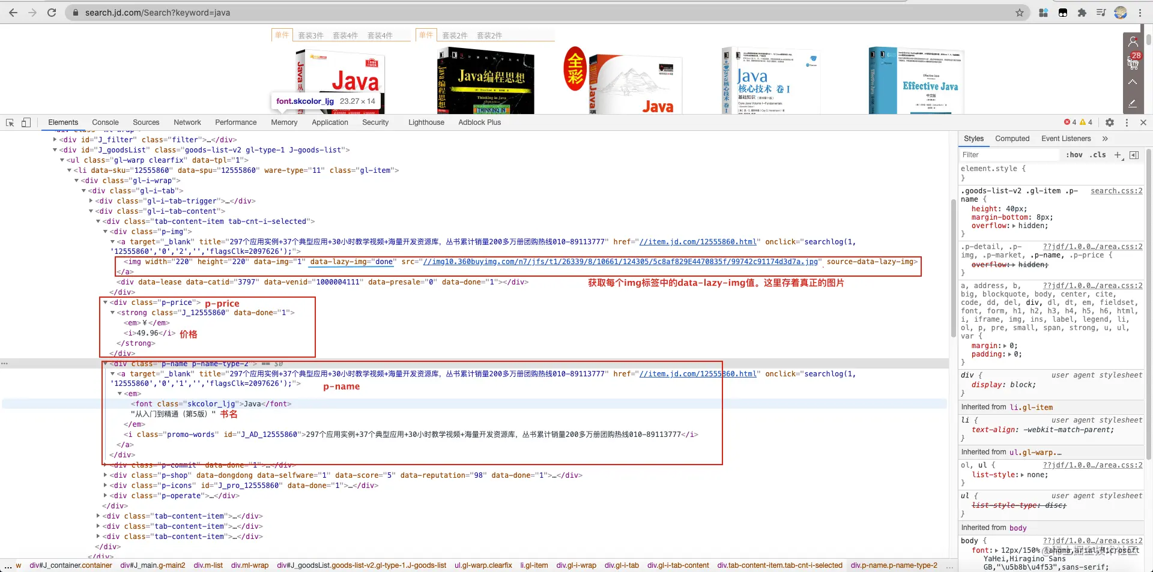Click the browser forward arrow

click(32, 13)
